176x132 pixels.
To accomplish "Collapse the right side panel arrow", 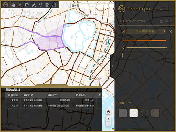I will pos(113,66).
